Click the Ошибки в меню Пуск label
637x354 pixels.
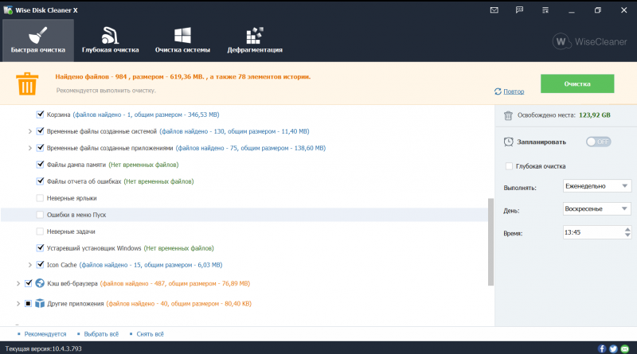click(x=76, y=215)
